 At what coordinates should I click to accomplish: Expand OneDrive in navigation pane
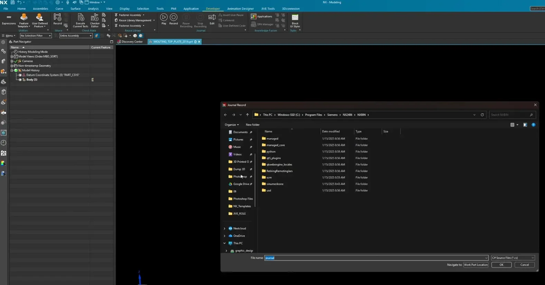click(x=225, y=236)
